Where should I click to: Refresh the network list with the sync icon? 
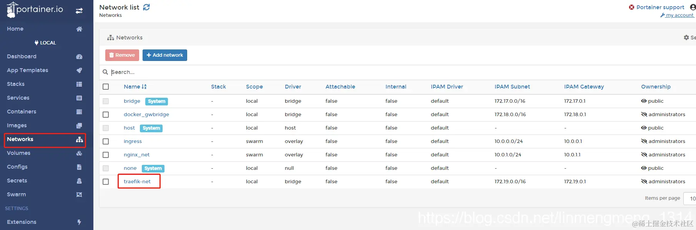coord(146,7)
